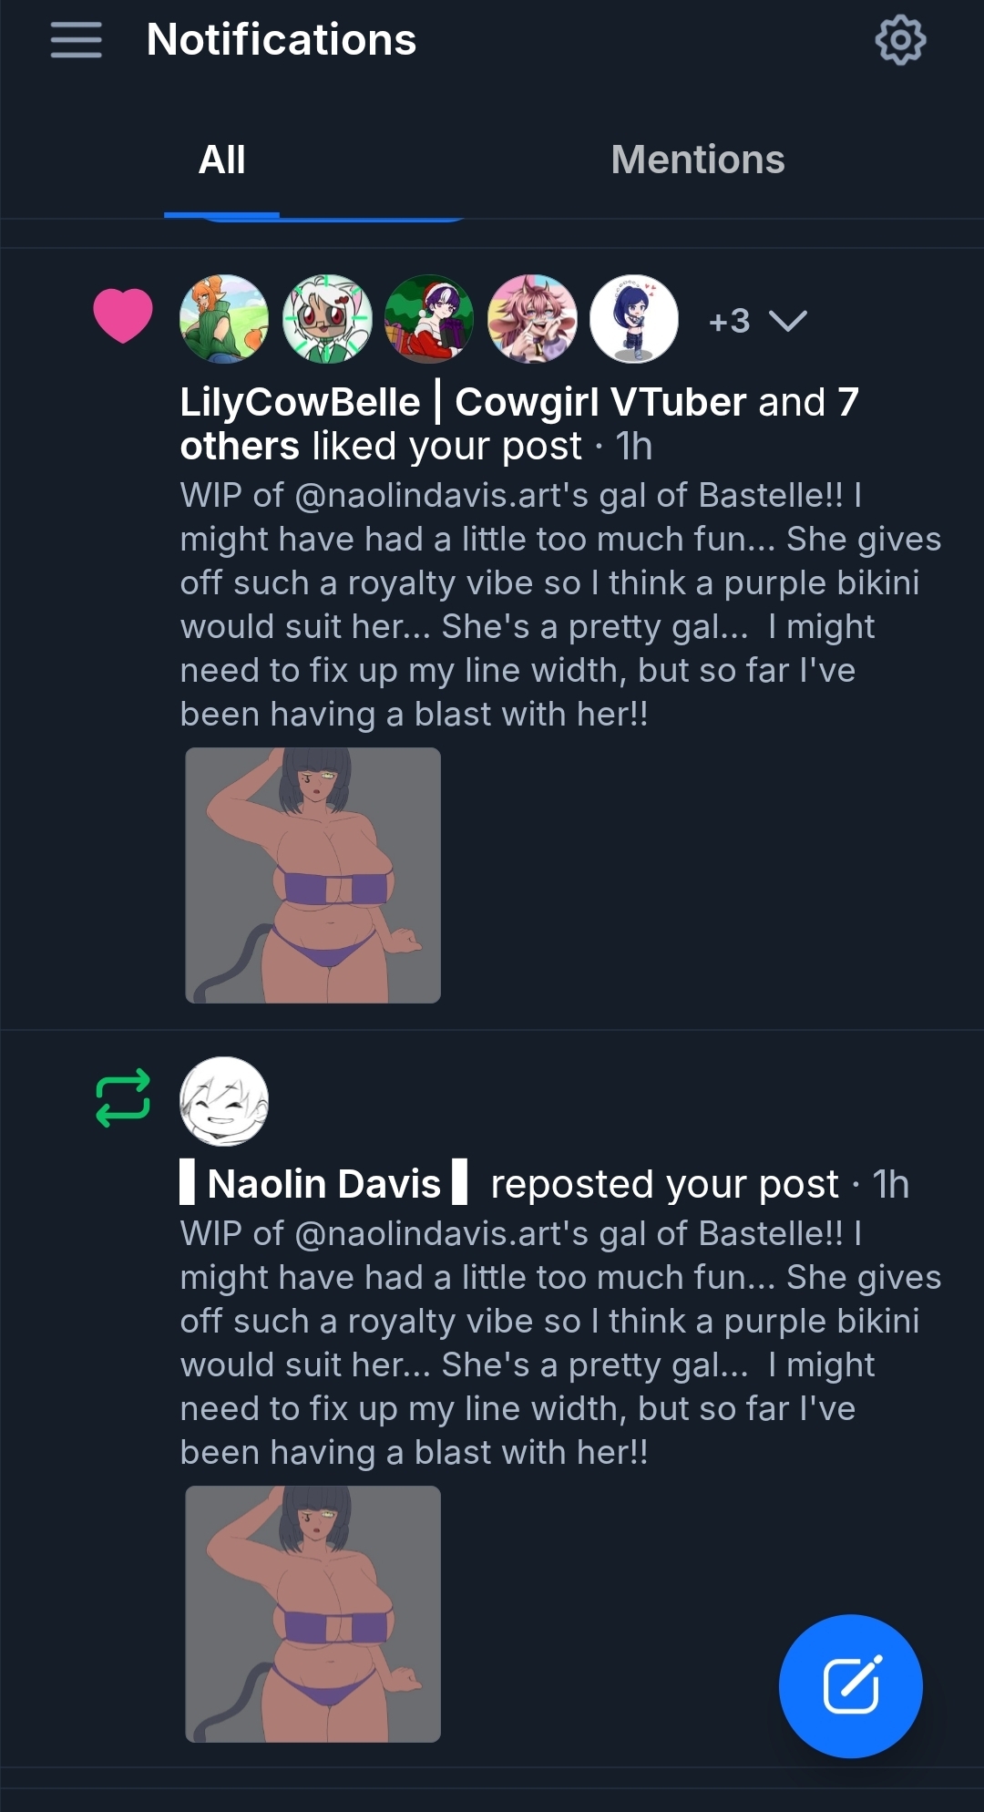Open the white cat-eared avatar profile
Image resolution: width=984 pixels, height=1812 pixels.
(x=327, y=319)
